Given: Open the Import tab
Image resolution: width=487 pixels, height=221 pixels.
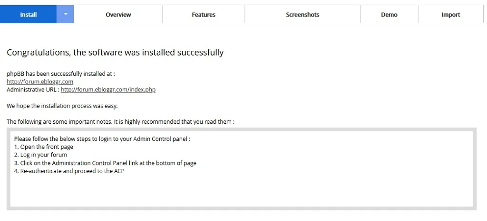Looking at the screenshot, I should point(451,14).
